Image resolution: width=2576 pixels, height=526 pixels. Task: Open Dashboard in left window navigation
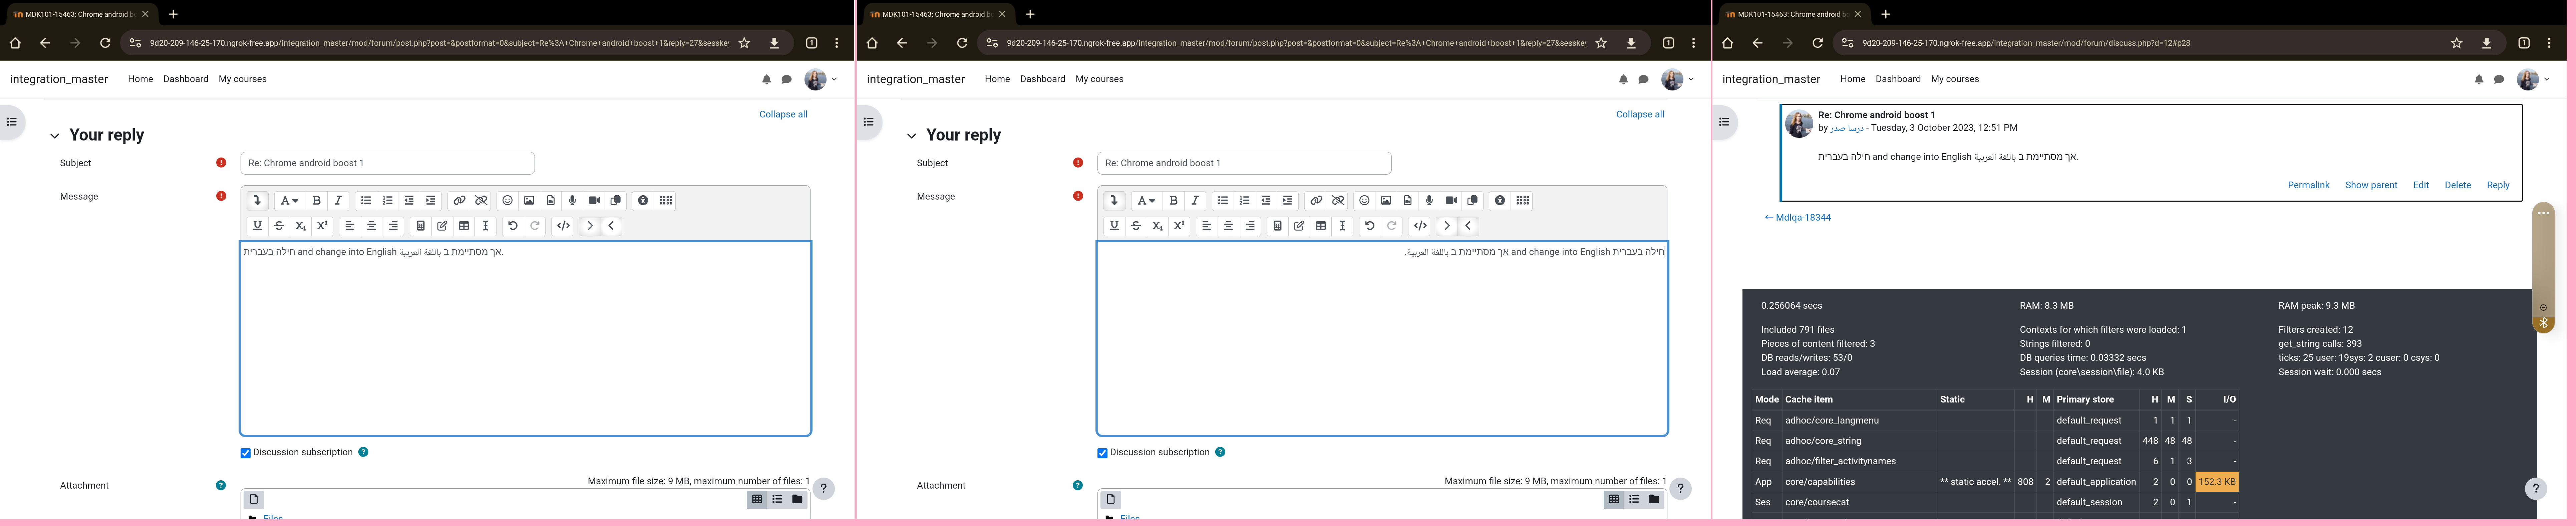pyautogui.click(x=186, y=79)
